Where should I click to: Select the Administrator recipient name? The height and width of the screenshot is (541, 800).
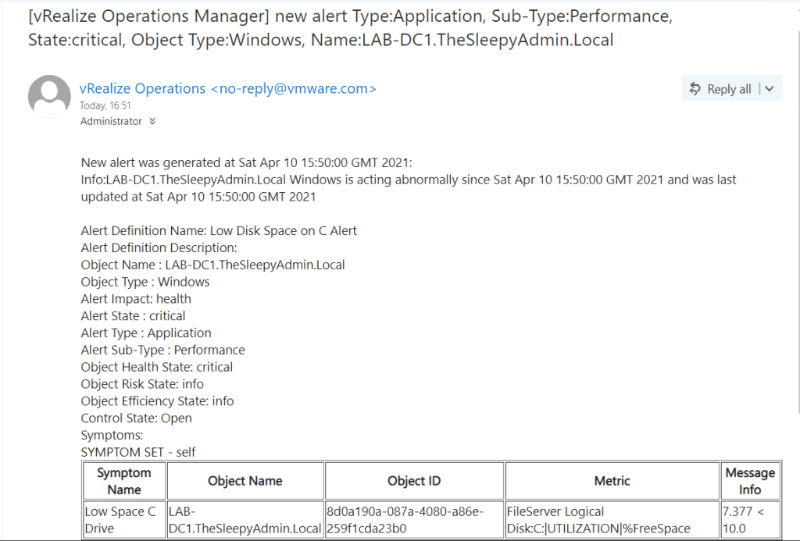[x=111, y=122]
